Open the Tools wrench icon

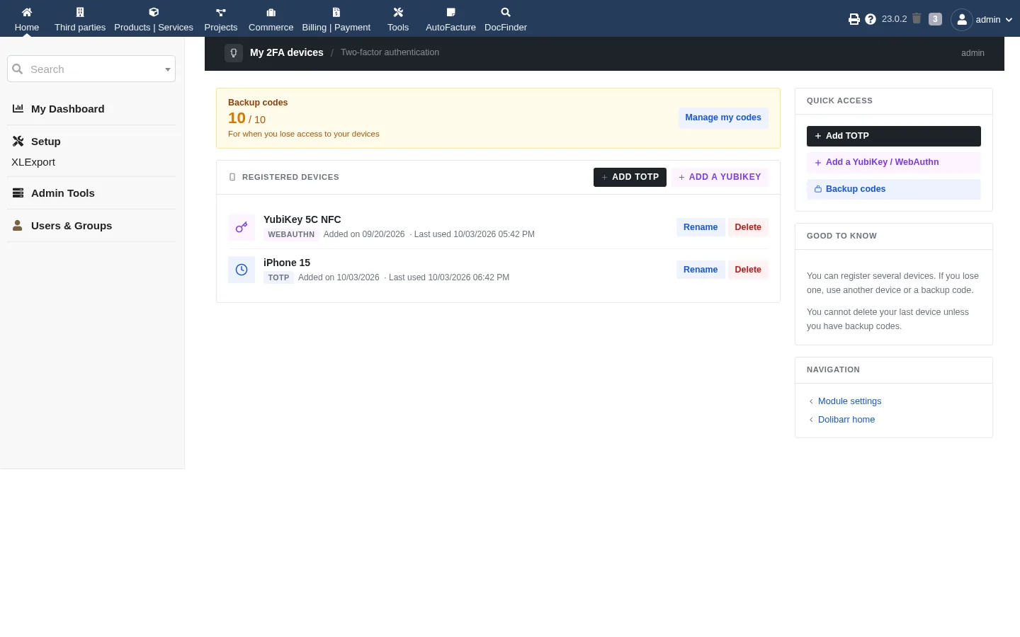click(x=398, y=12)
